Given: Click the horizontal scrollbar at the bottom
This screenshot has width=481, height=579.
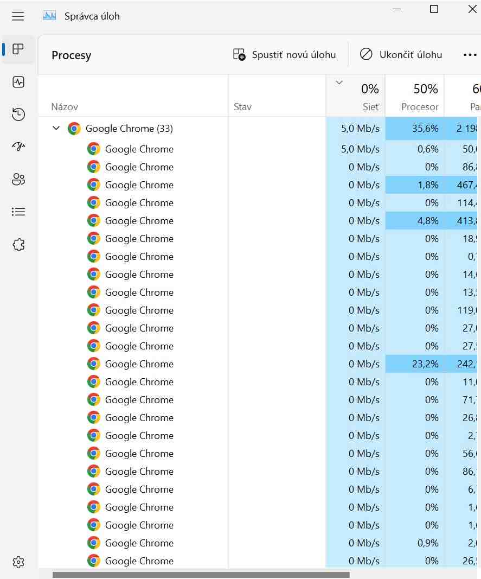Looking at the screenshot, I should pyautogui.click(x=201, y=575).
